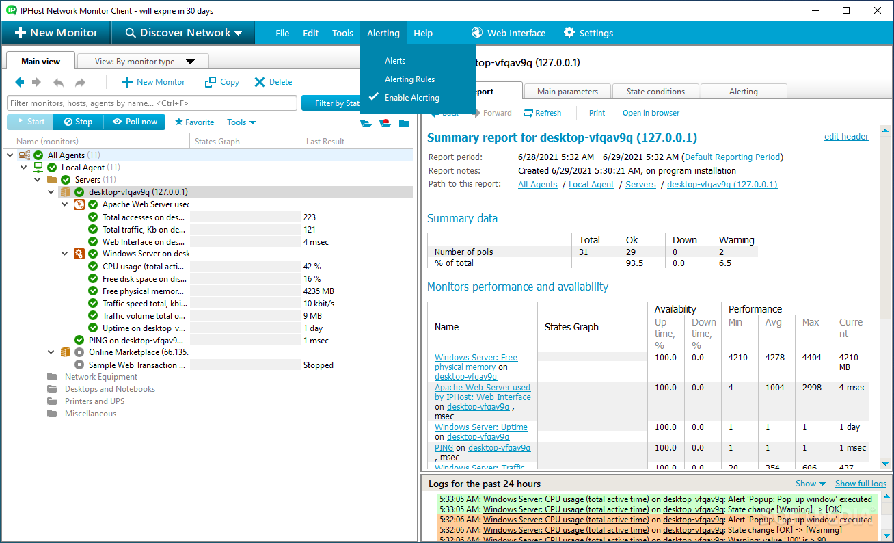Screen dimensions: 894x543
Task: Open the Tools menu in menu bar
Action: (x=342, y=33)
